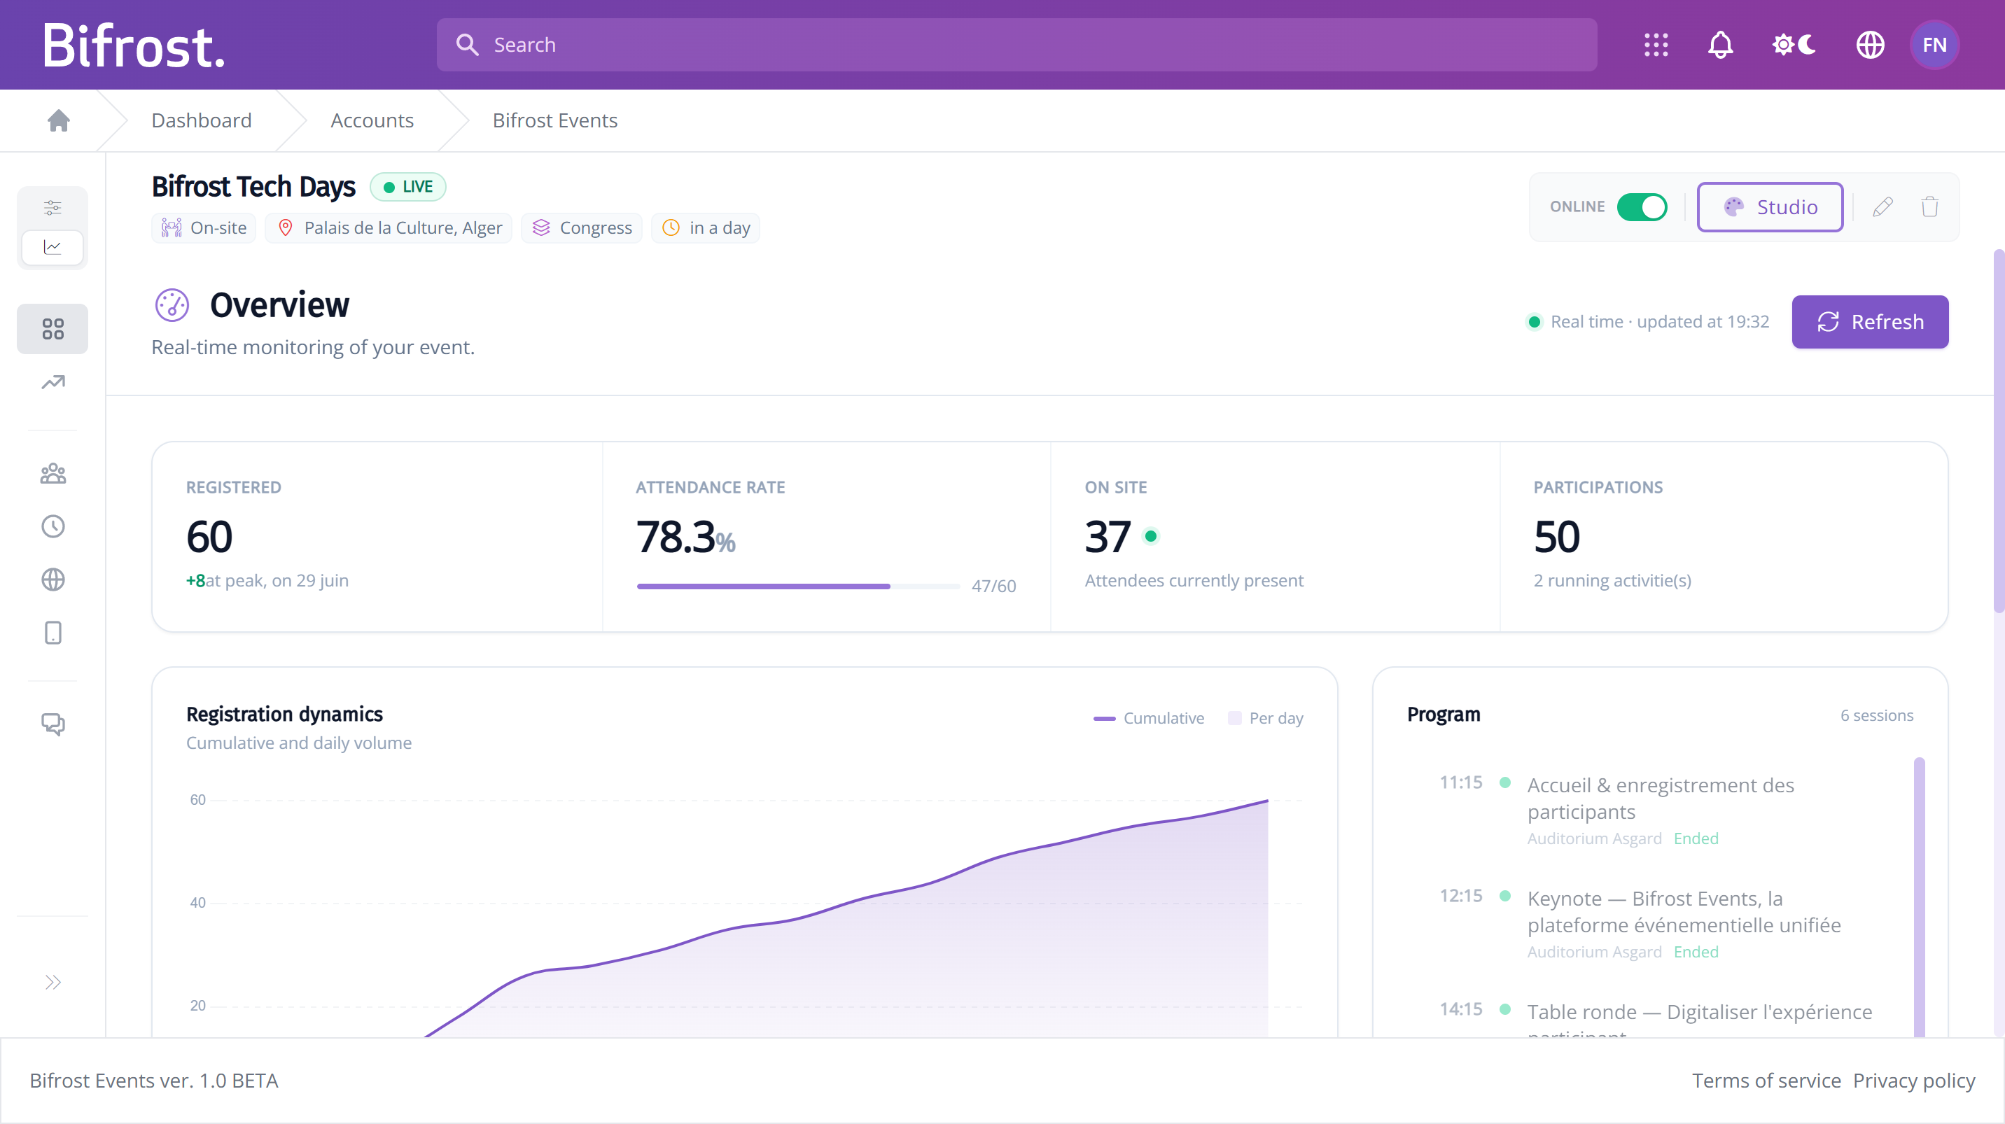Viewport: 2005px width, 1124px height.
Task: Click the 'Bifrost Events ver. 1.0 BETA' footer text
Action: click(x=154, y=1081)
